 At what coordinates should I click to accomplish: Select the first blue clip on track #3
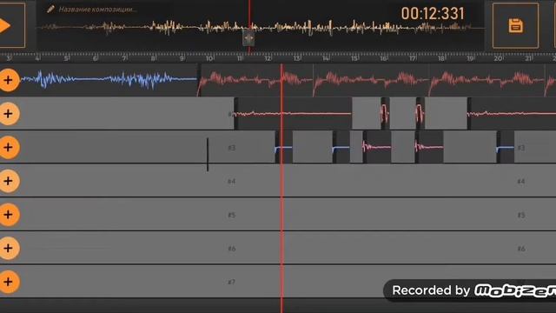click(284, 147)
